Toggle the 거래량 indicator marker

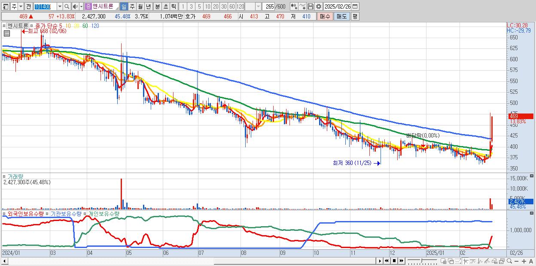(x=4, y=176)
